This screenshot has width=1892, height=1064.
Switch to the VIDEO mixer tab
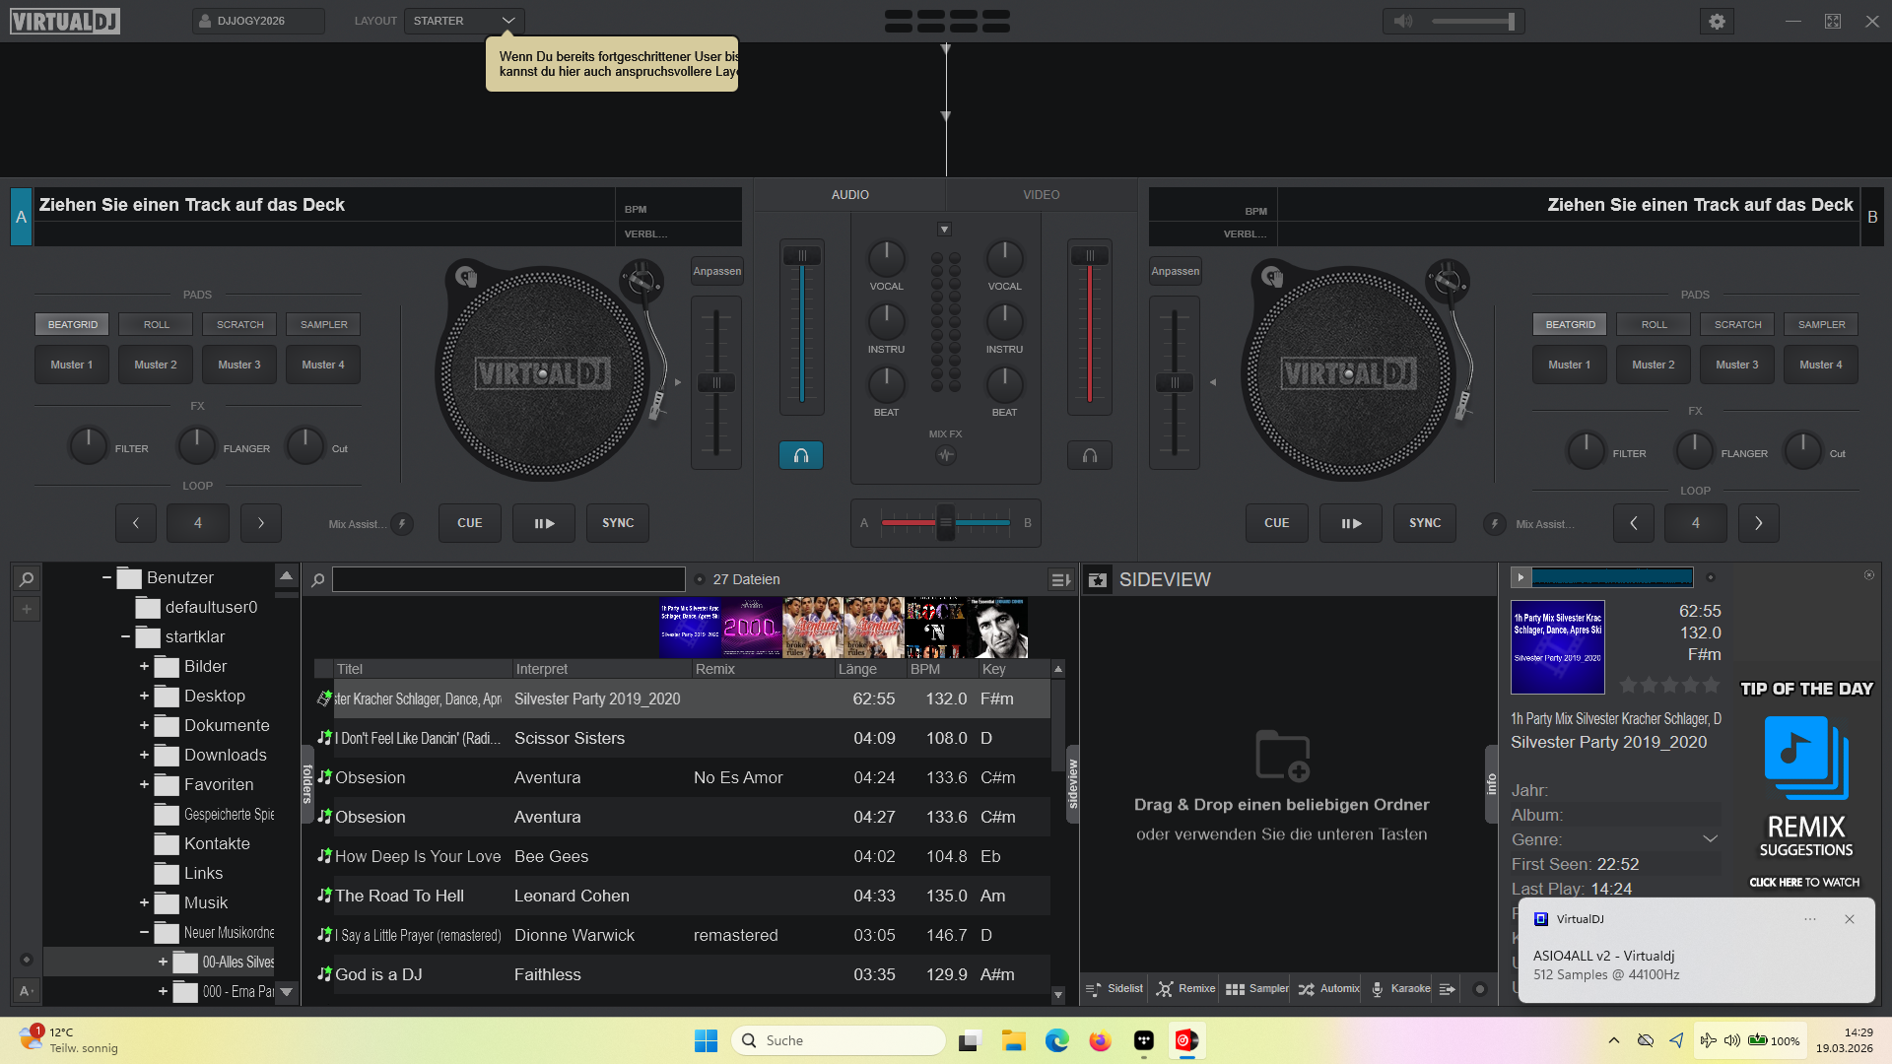click(1041, 195)
